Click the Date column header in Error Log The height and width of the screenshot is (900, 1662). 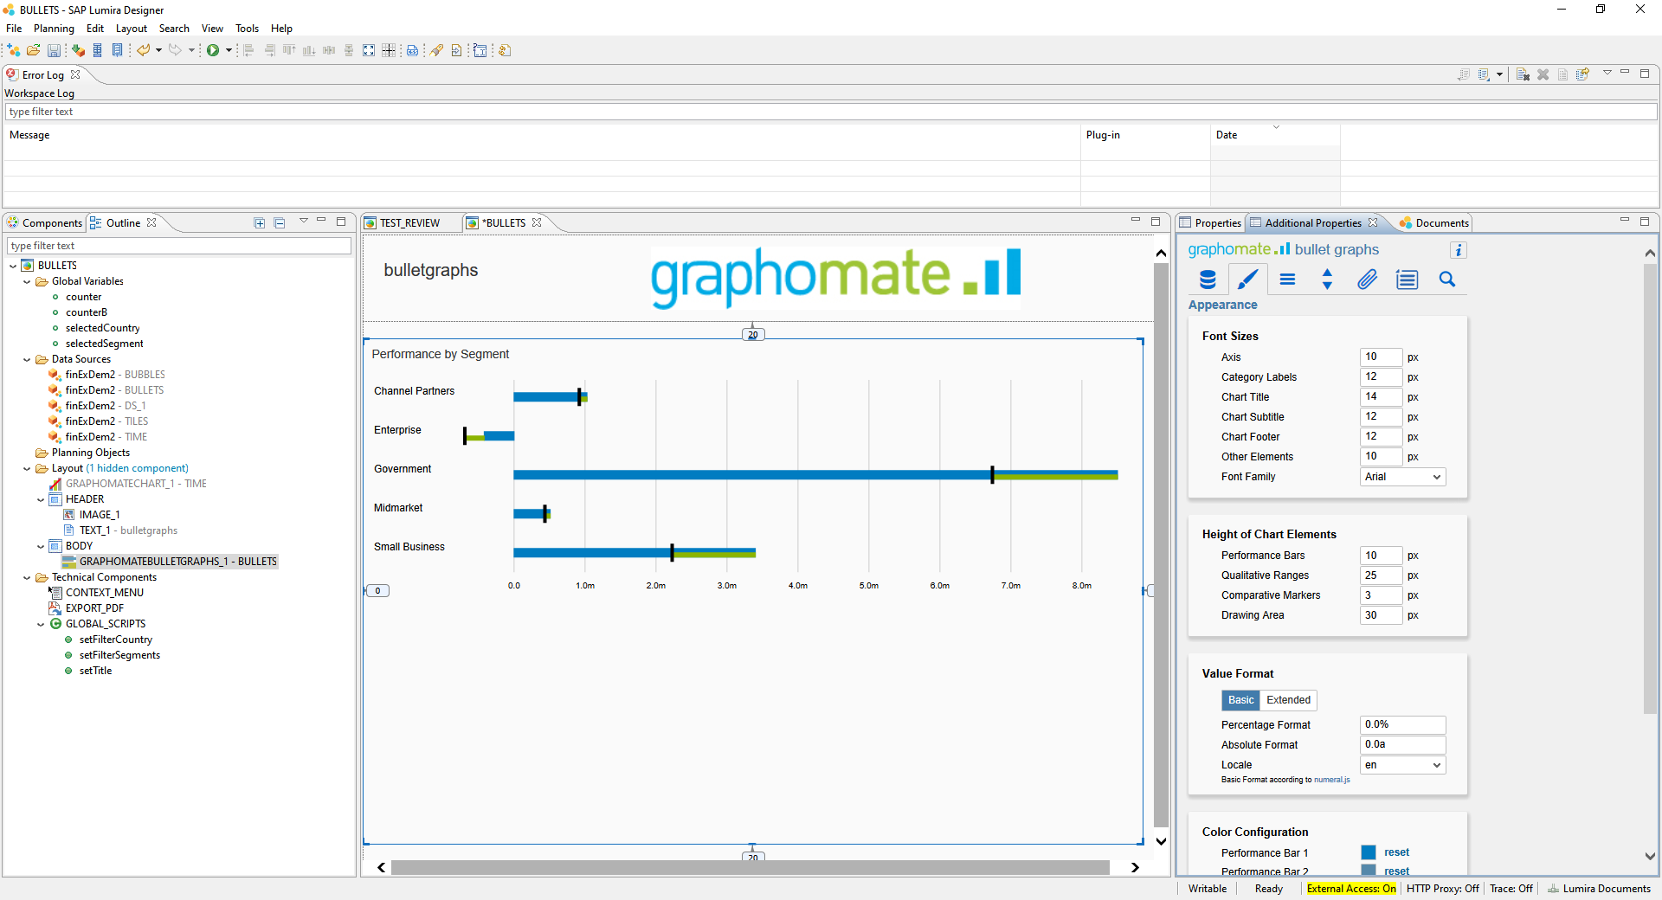coord(1274,135)
